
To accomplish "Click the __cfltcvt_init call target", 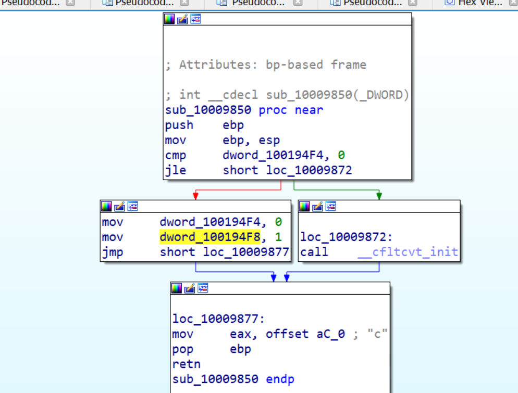I will tap(408, 252).
